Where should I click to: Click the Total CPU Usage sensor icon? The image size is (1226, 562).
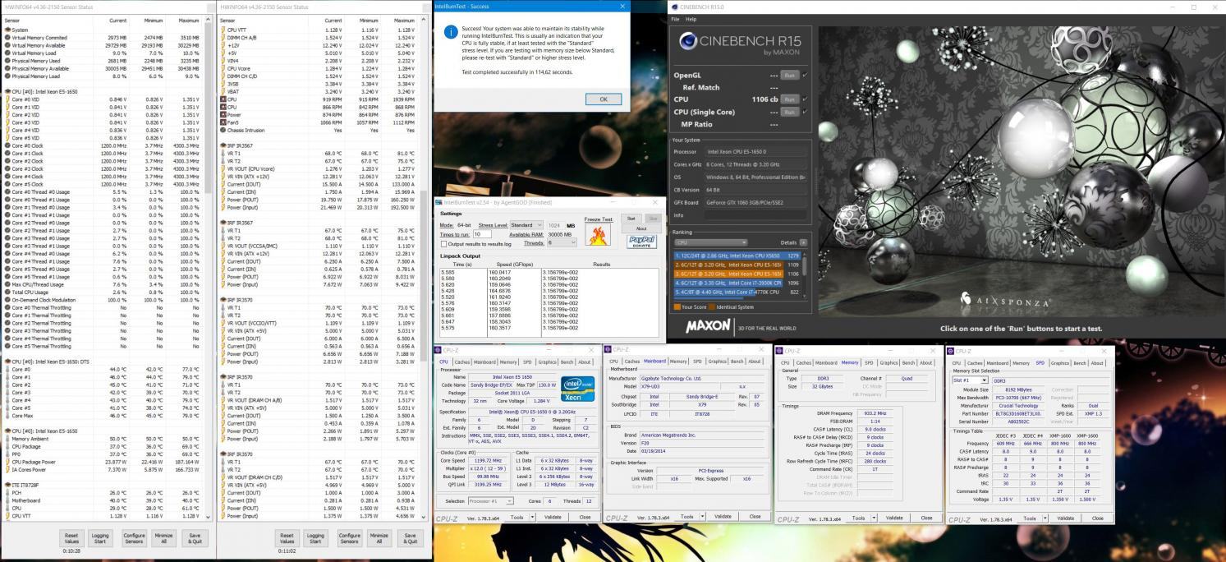(x=7, y=292)
